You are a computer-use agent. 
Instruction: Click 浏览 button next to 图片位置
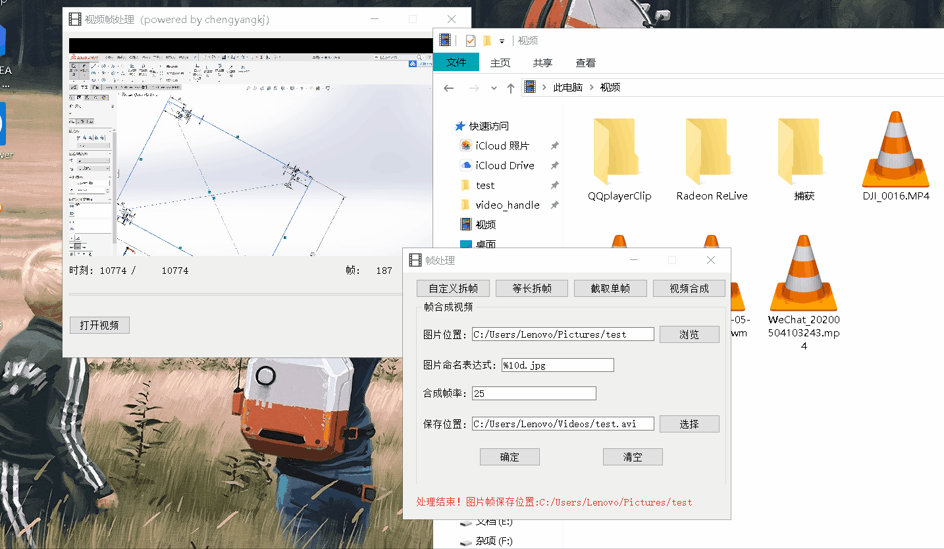(689, 334)
